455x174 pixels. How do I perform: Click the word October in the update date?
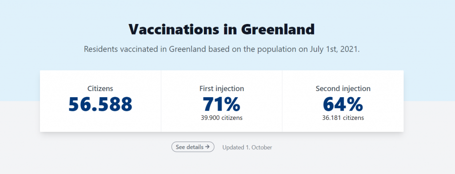pos(262,147)
